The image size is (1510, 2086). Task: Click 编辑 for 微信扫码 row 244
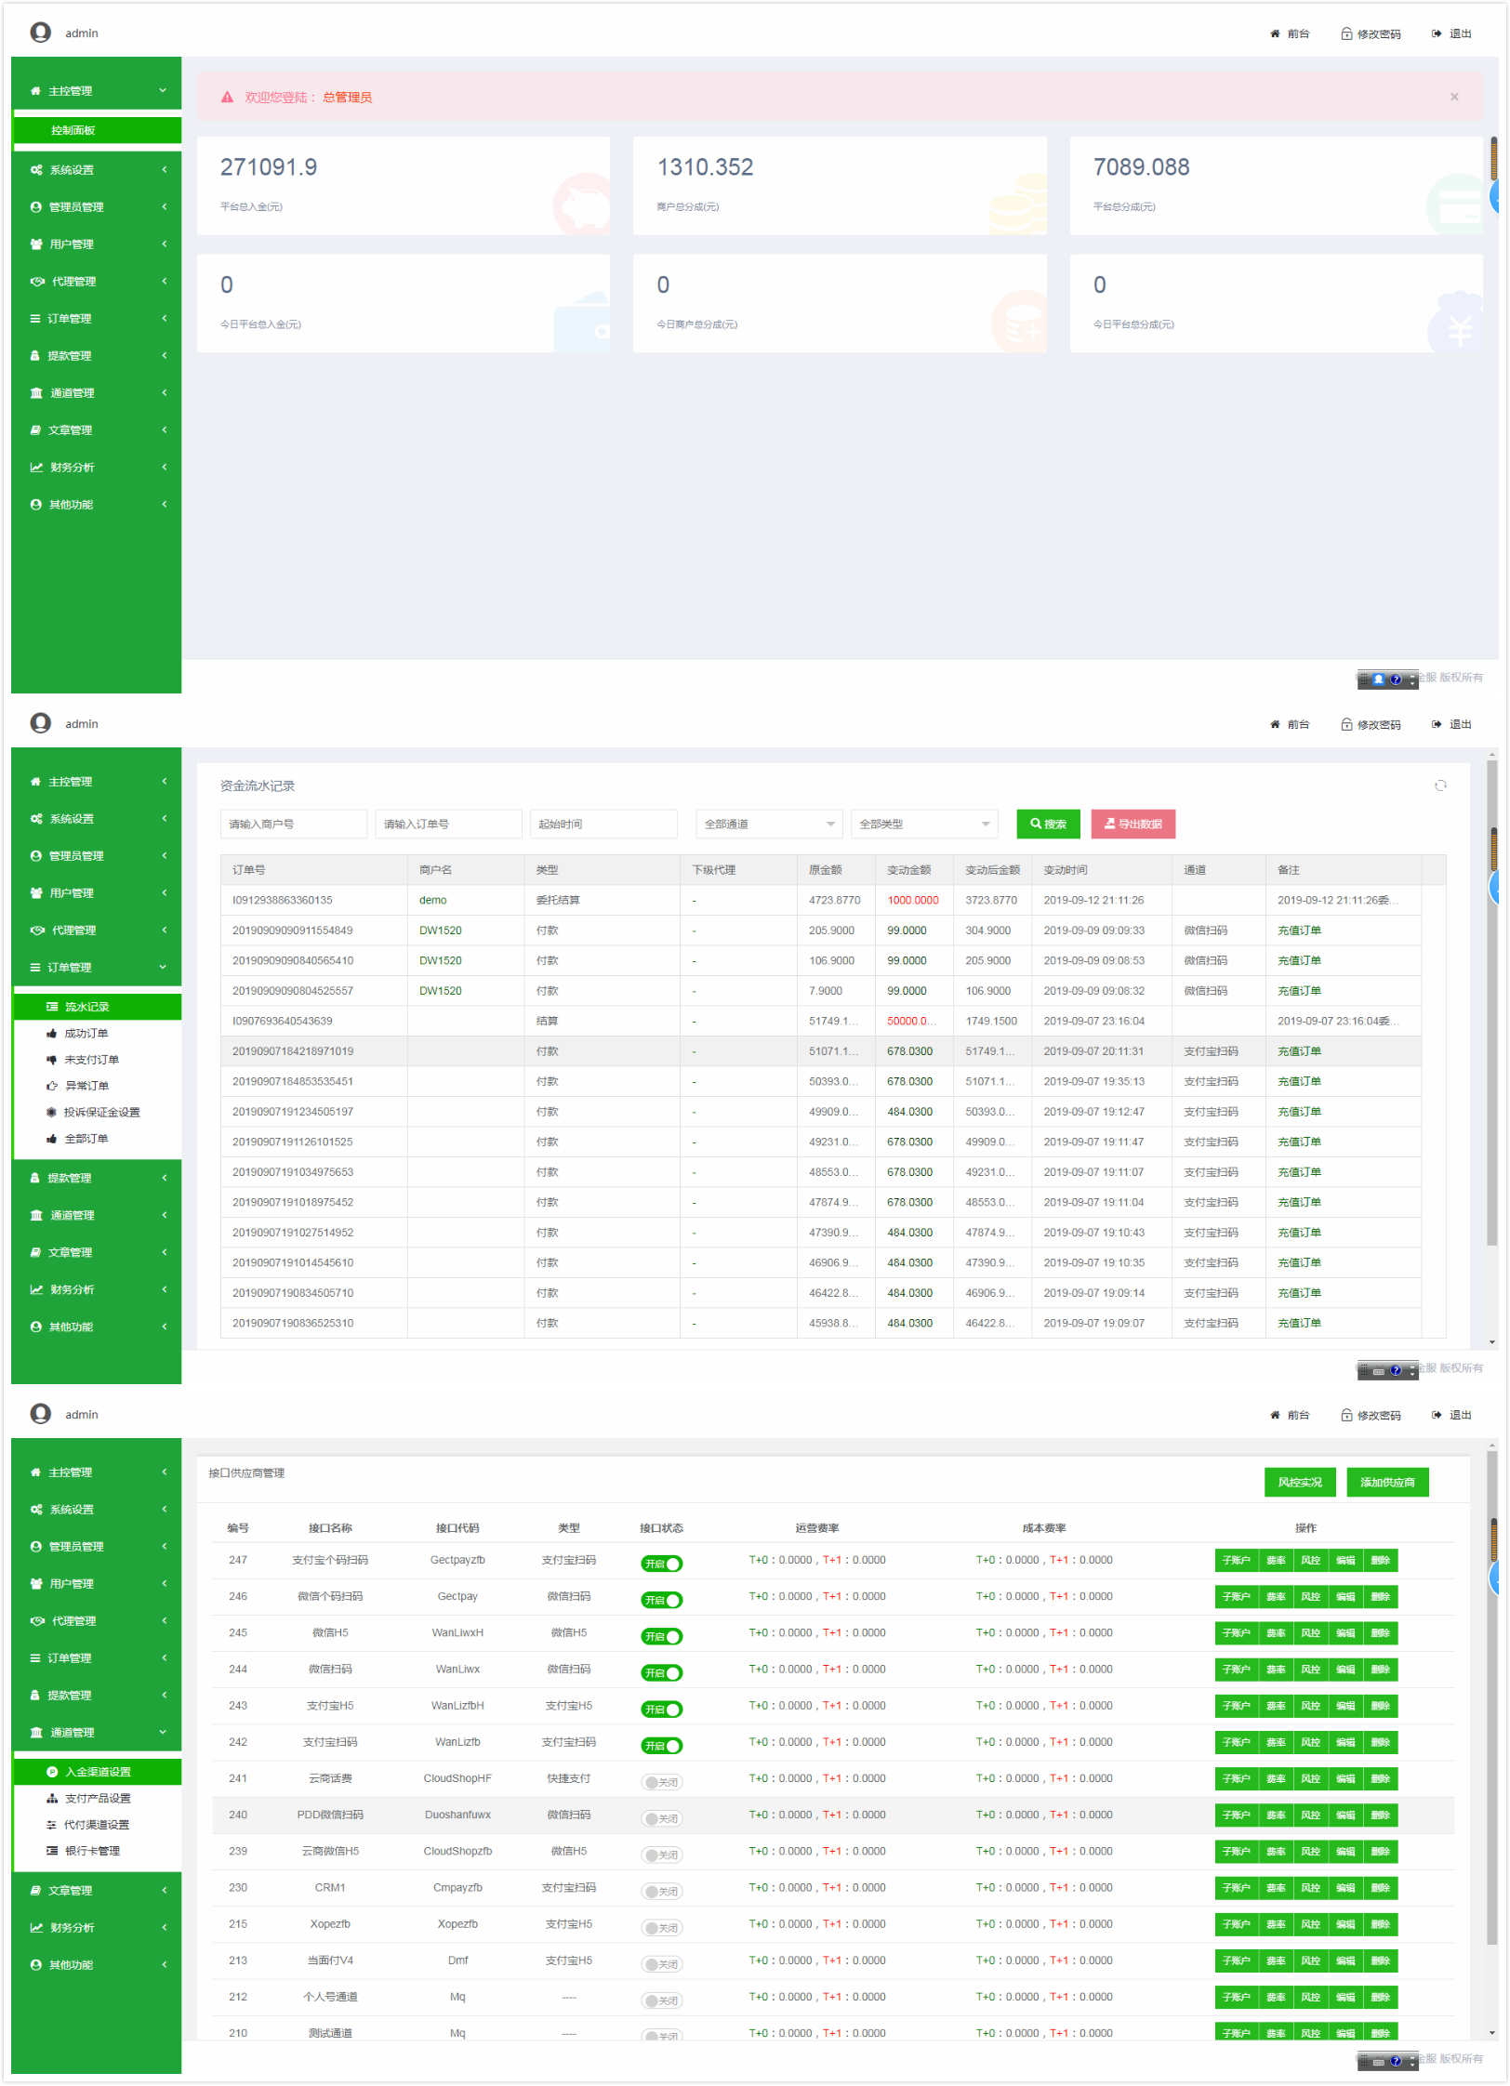click(x=1344, y=1670)
